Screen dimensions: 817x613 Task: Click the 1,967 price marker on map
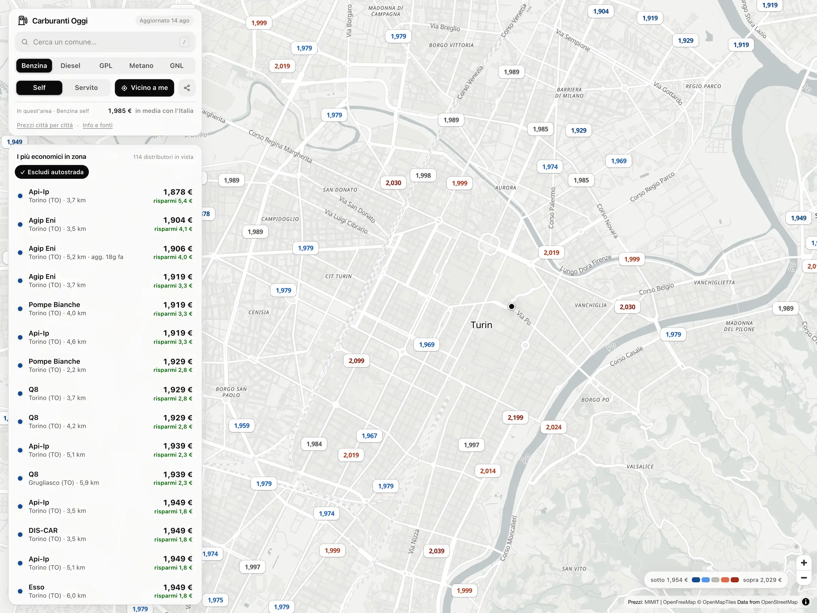(x=369, y=436)
